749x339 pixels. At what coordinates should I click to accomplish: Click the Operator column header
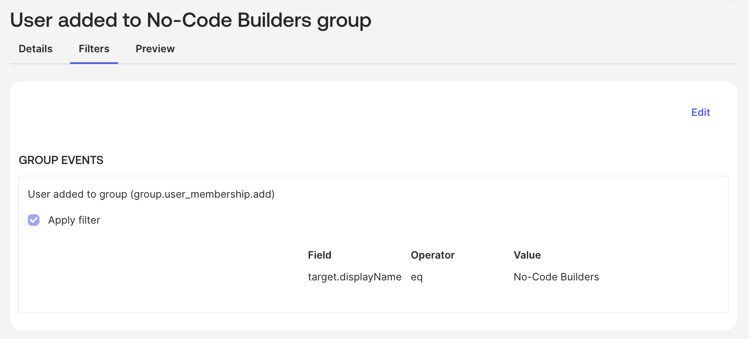432,255
